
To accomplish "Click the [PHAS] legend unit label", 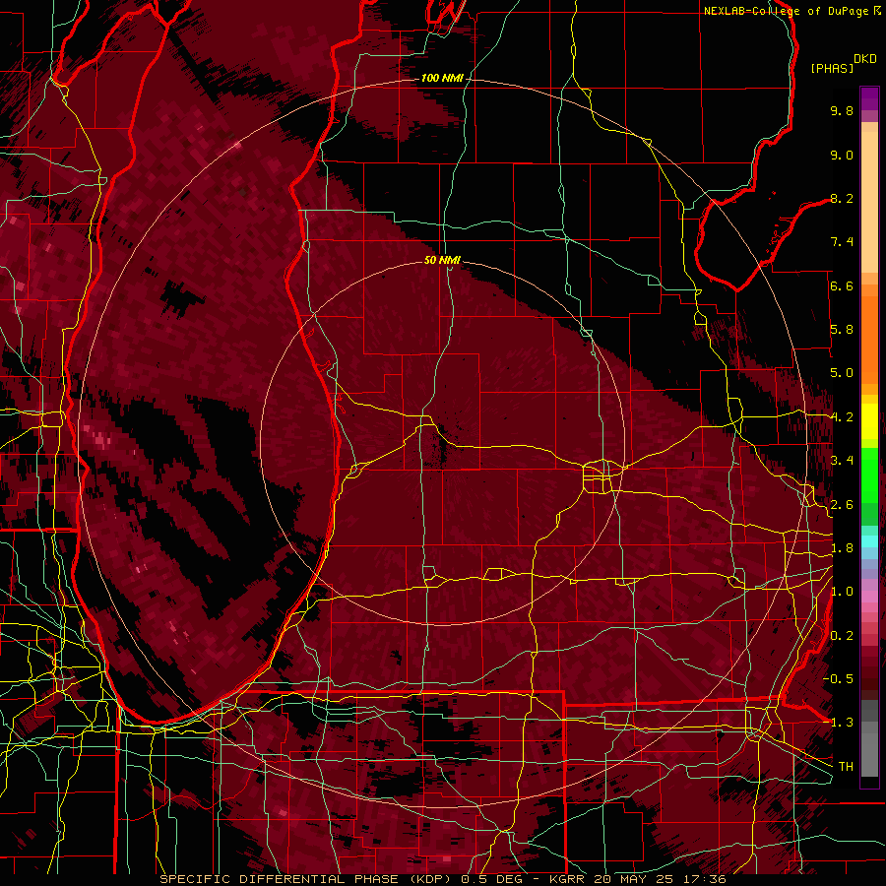I will coord(832,68).
